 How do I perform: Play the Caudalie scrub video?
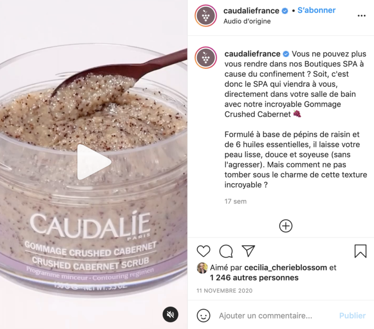[x=94, y=162]
